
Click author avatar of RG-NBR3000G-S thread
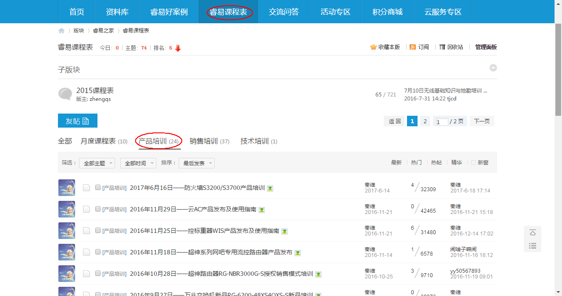coord(67,274)
